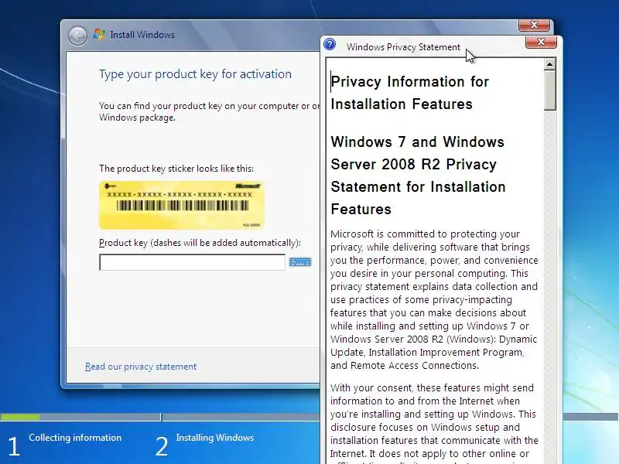619x464 pixels.
Task: Click the Install Windows title text
Action: pyautogui.click(x=142, y=35)
